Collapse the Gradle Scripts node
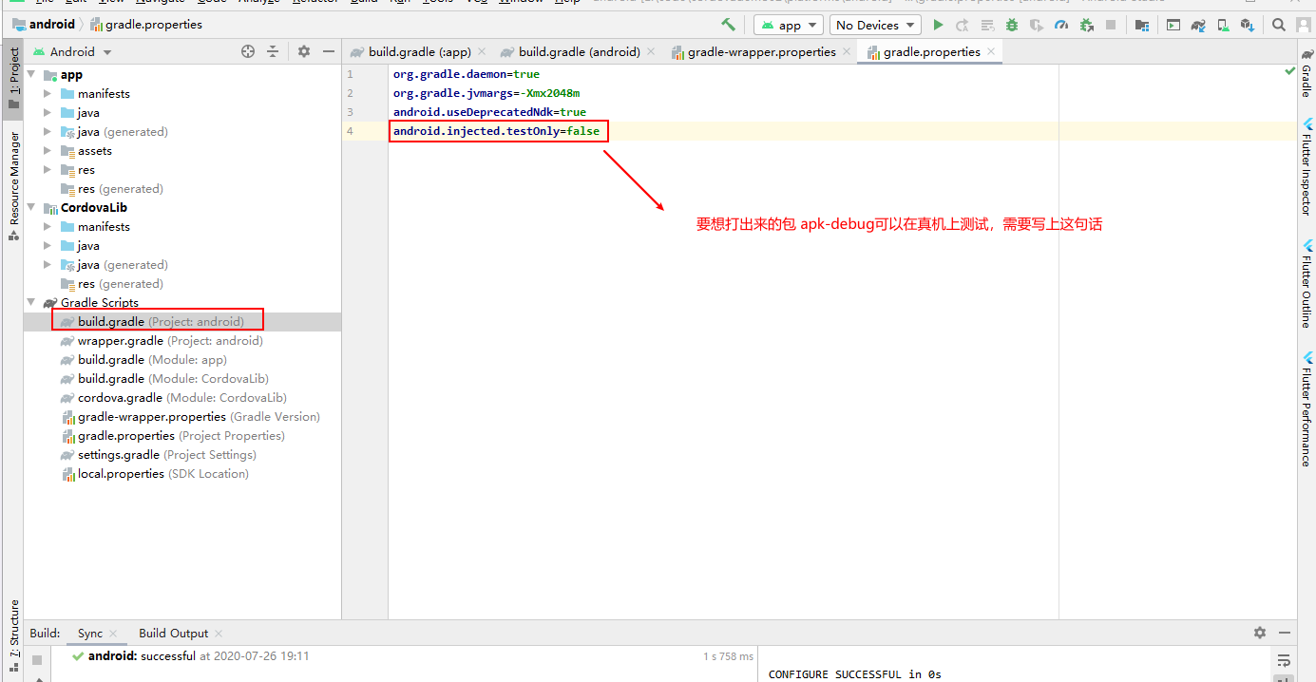Viewport: 1316px width, 682px height. click(x=31, y=302)
